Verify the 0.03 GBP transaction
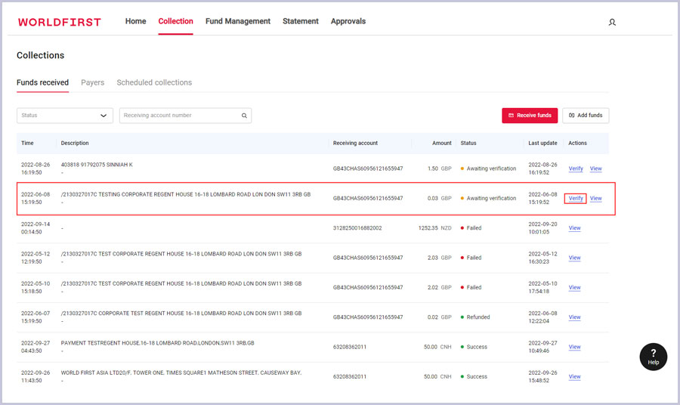Image resolution: width=680 pixels, height=405 pixels. pos(575,199)
